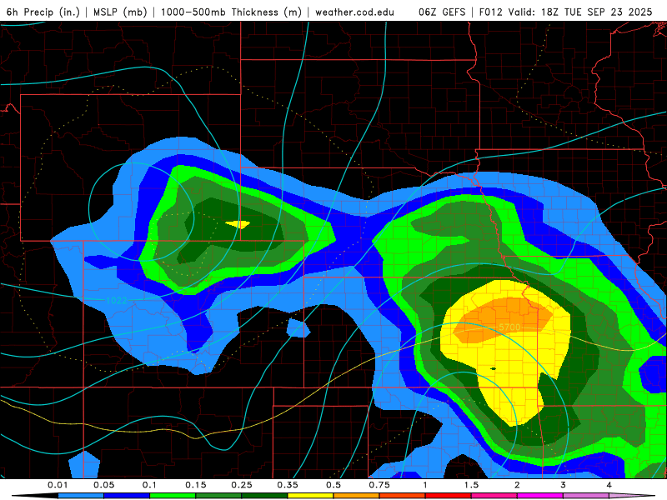Click the isolated light blue precipitation patch inside the black gap
Image resolution: width=667 pixels, height=500 pixels.
click(298, 328)
